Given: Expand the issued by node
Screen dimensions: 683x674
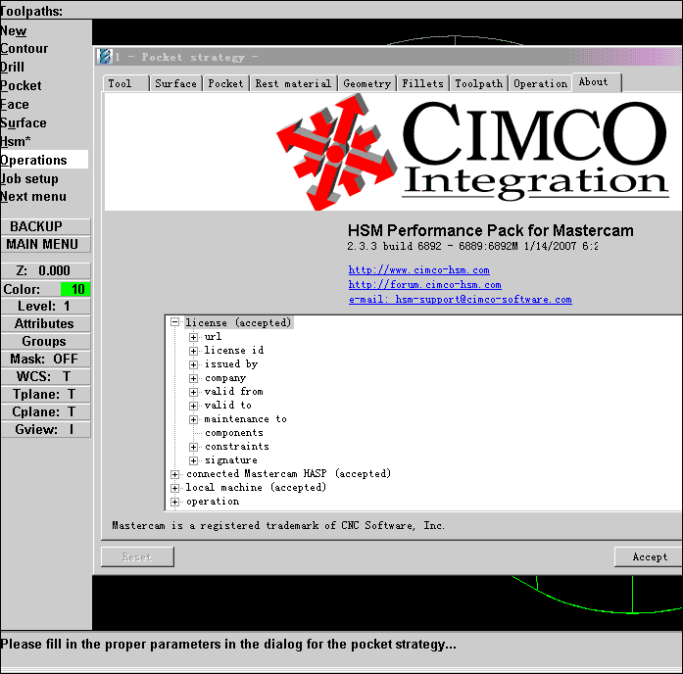Looking at the screenshot, I should tap(193, 364).
